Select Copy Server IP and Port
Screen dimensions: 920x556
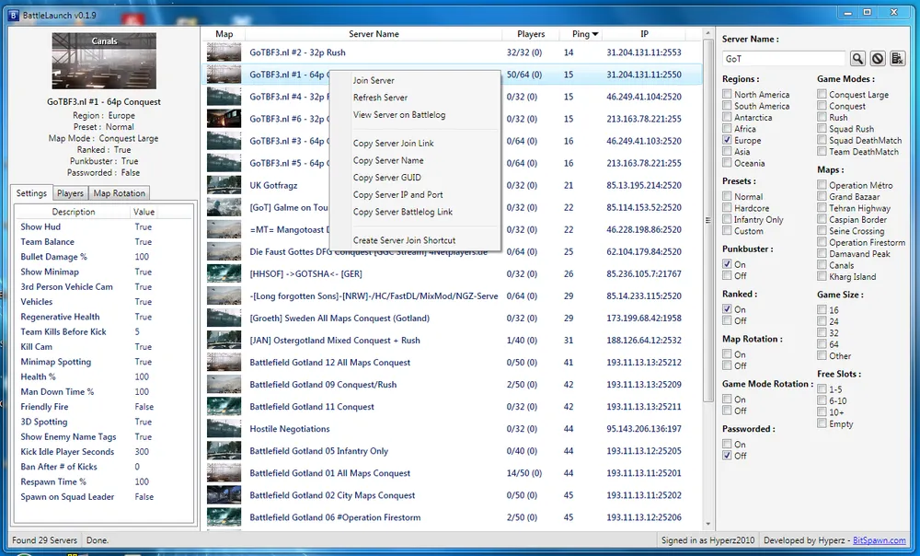(397, 195)
